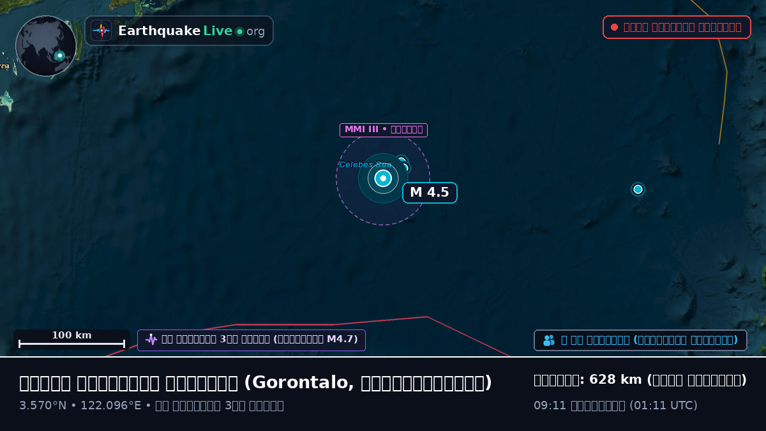
Task: Click the time text with "01:11 UTC"
Action: 615,405
